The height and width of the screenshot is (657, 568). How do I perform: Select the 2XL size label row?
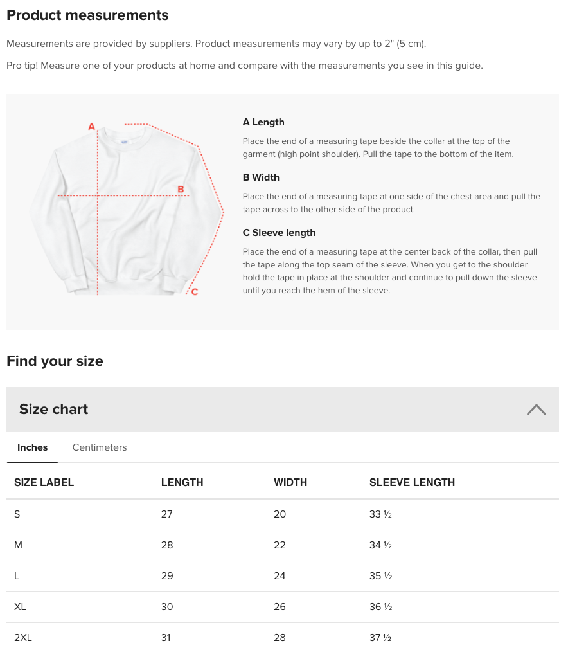23,638
